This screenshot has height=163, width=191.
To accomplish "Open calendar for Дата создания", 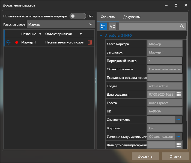I will tap(178, 94).
